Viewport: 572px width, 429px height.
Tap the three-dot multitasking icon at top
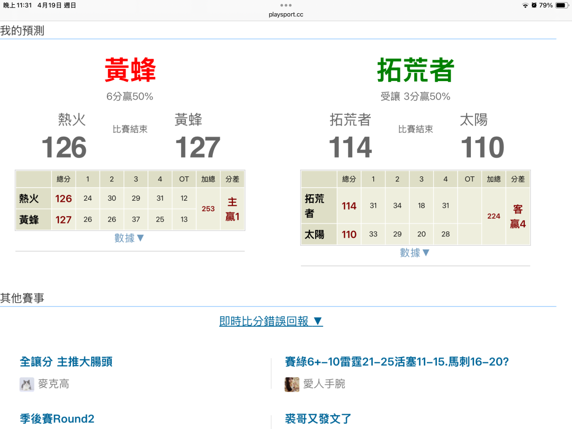286,5
